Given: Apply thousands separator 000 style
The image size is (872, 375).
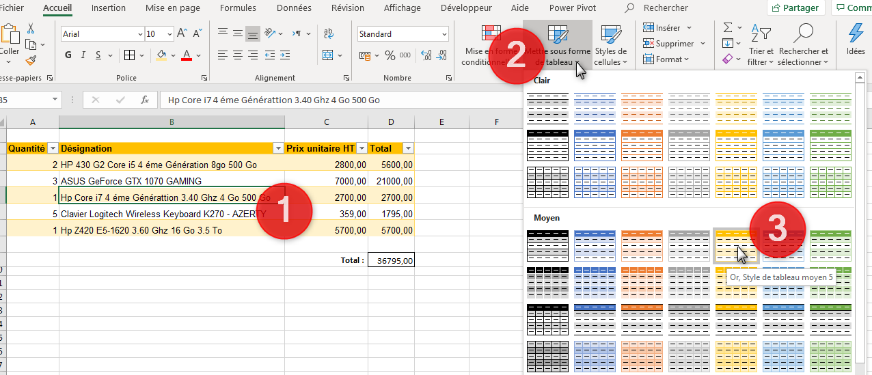Looking at the screenshot, I should coord(407,55).
